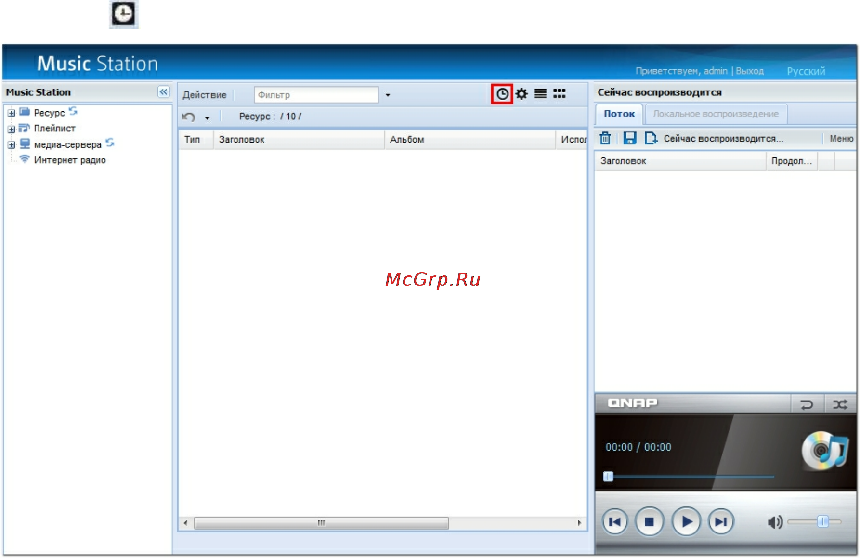The width and height of the screenshot is (860, 558).
Task: Click the 00:00 / 00:00 time display
Action: [638, 447]
